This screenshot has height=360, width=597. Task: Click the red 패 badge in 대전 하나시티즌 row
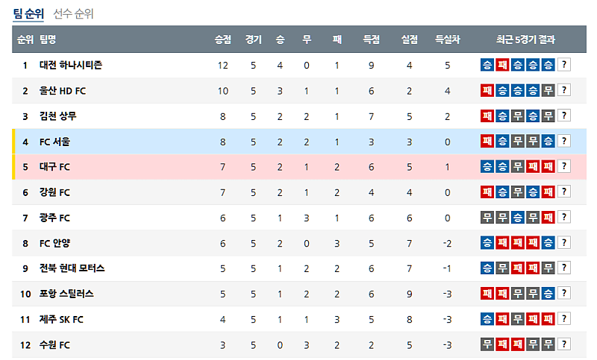[502, 65]
